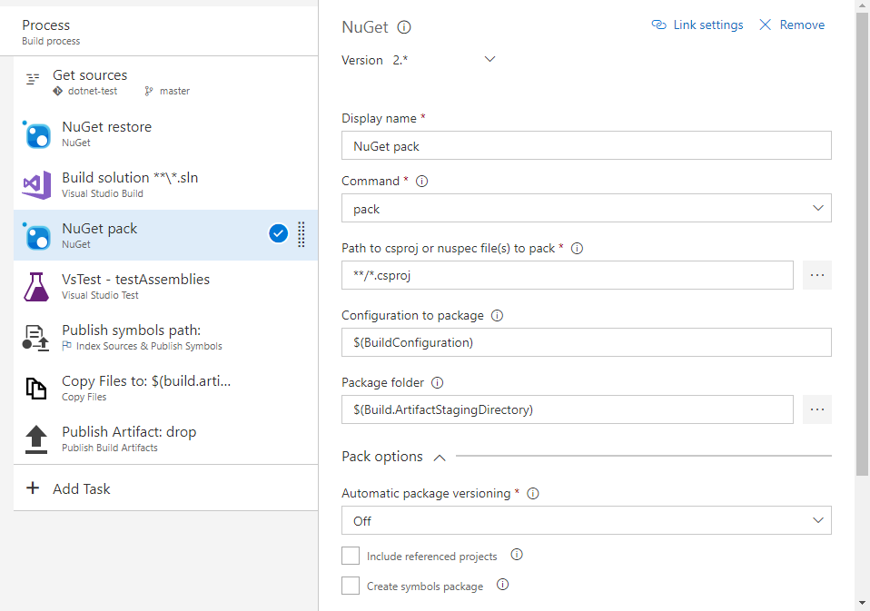The width and height of the screenshot is (870, 611).
Task: Click the info icon beside Automatic package versioning
Action: coord(533,493)
